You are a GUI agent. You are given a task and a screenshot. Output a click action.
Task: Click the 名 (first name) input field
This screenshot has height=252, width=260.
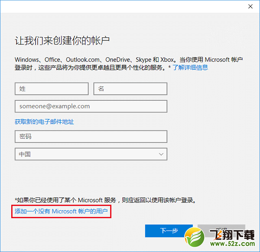130,89
